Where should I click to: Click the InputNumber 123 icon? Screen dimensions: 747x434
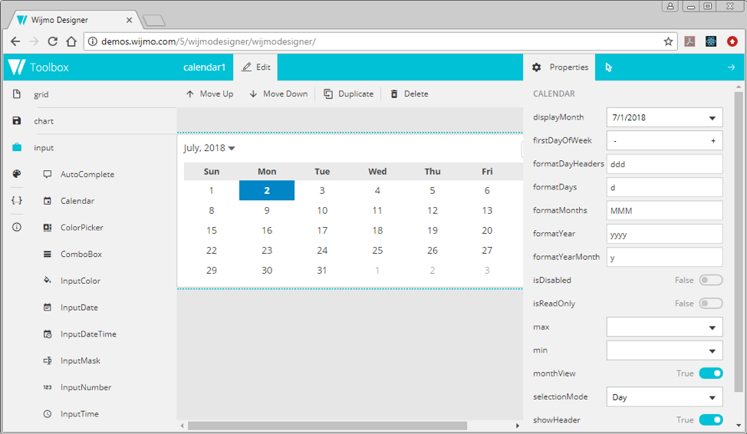click(x=47, y=387)
